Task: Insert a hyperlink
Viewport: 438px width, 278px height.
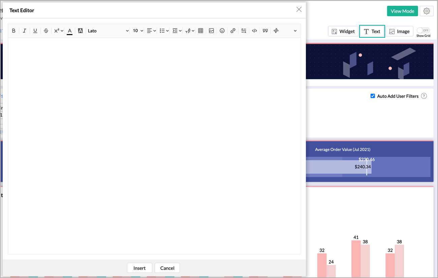Action: point(233,31)
